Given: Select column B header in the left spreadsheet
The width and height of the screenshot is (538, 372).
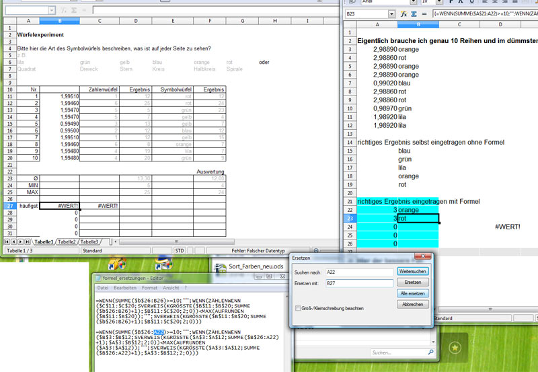Looking at the screenshot, I should point(60,21).
